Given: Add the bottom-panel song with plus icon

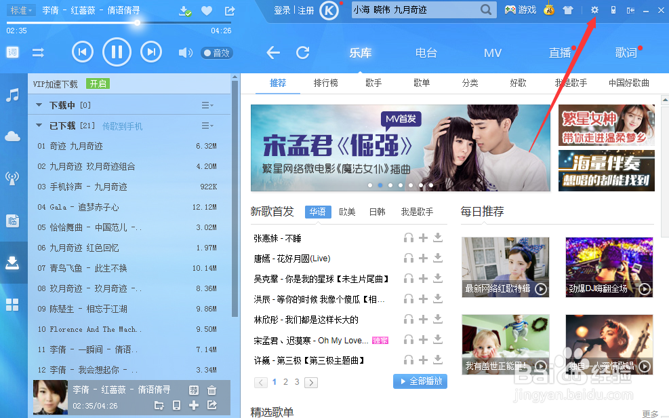Looking at the screenshot, I should point(194,405).
